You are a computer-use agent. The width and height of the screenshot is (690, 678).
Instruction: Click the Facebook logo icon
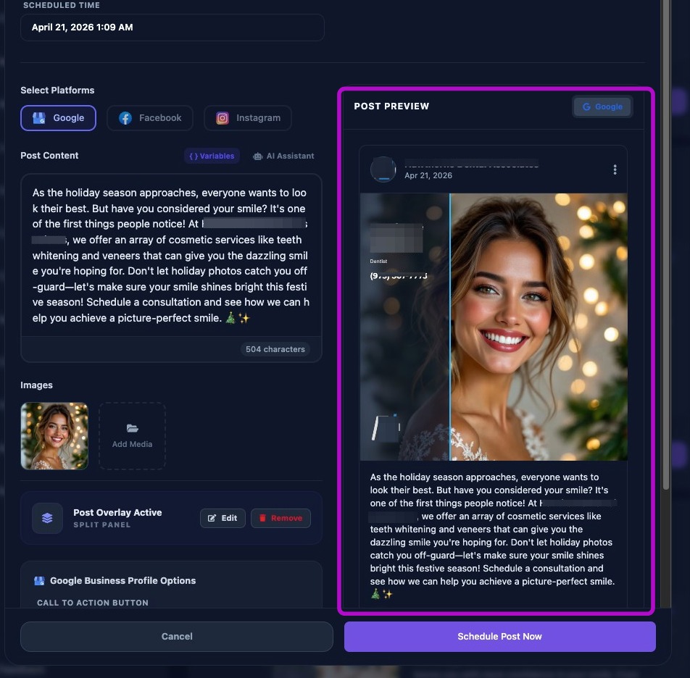125,118
